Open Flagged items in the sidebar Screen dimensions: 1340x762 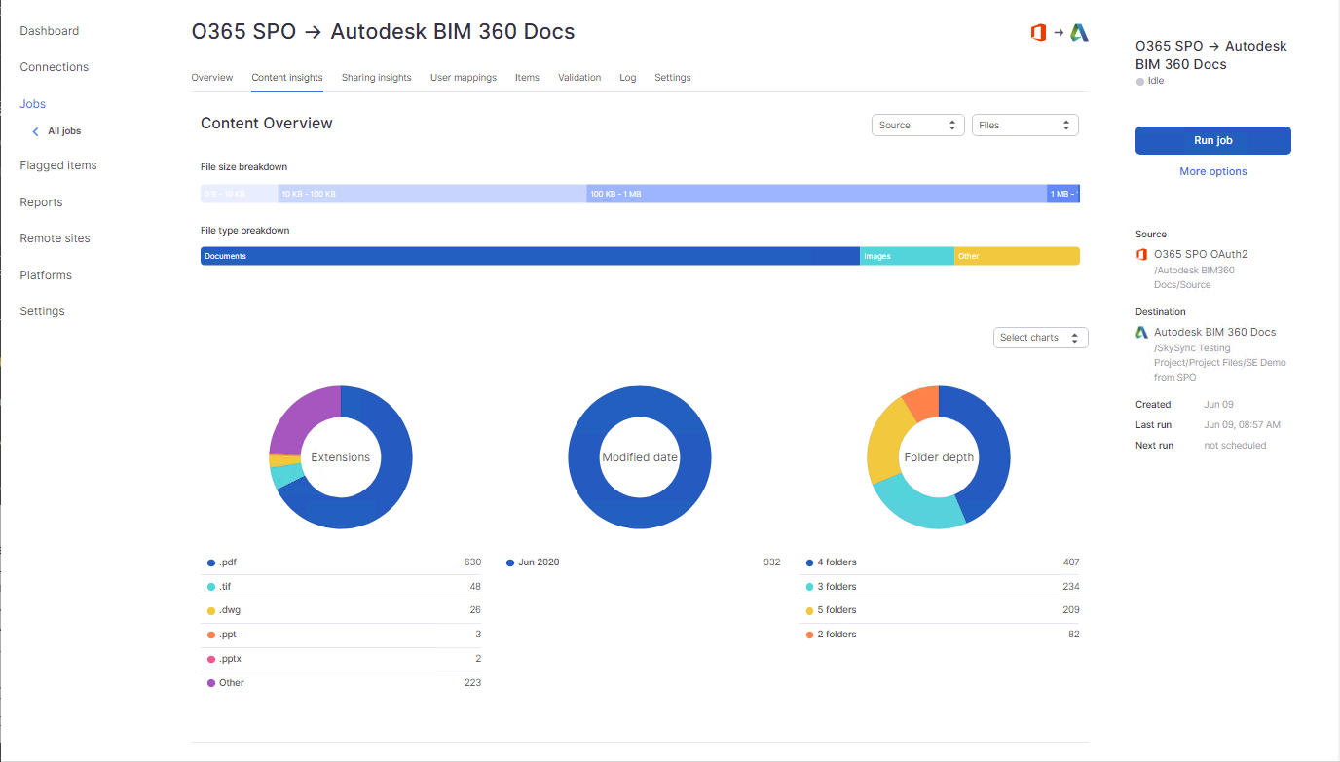coord(58,165)
